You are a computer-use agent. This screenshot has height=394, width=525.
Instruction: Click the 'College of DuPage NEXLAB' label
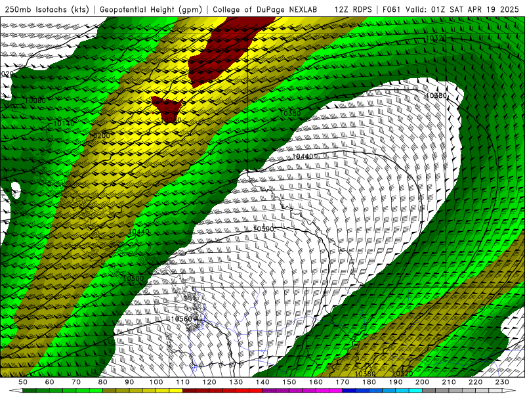(265, 9)
